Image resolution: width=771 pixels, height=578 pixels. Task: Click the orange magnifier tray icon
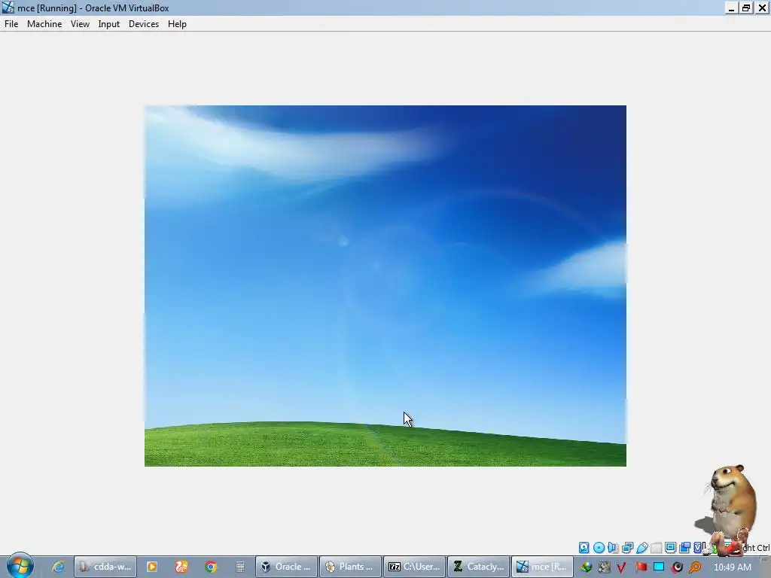(695, 567)
